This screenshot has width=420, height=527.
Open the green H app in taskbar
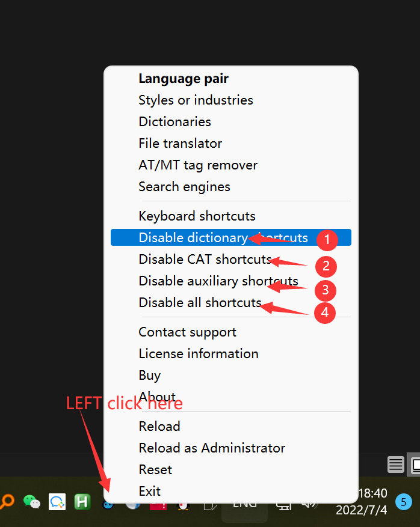82,501
